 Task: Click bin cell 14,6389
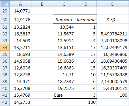pos(64,54)
